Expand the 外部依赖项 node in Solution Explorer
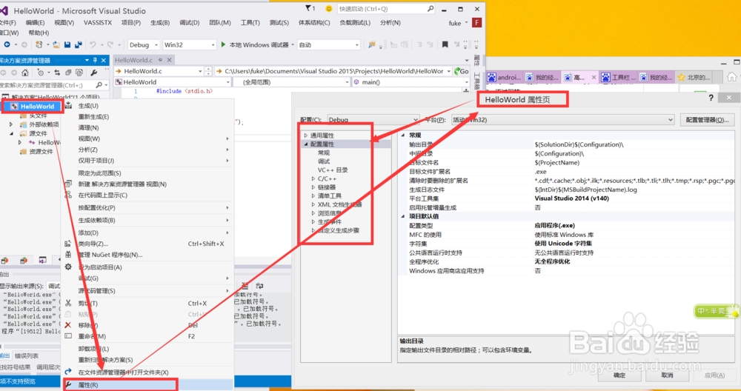The image size is (741, 391). pyautogui.click(x=11, y=124)
